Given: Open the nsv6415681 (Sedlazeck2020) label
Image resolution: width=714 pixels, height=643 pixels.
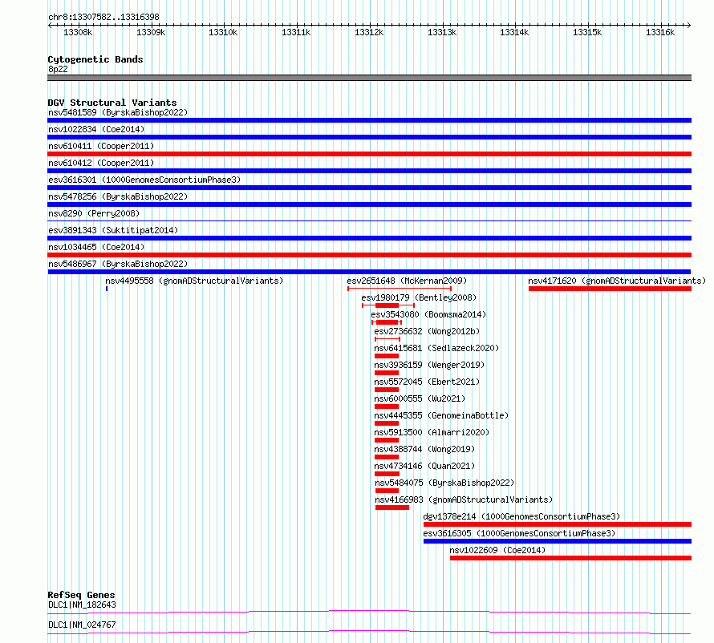Looking at the screenshot, I should coord(436,348).
